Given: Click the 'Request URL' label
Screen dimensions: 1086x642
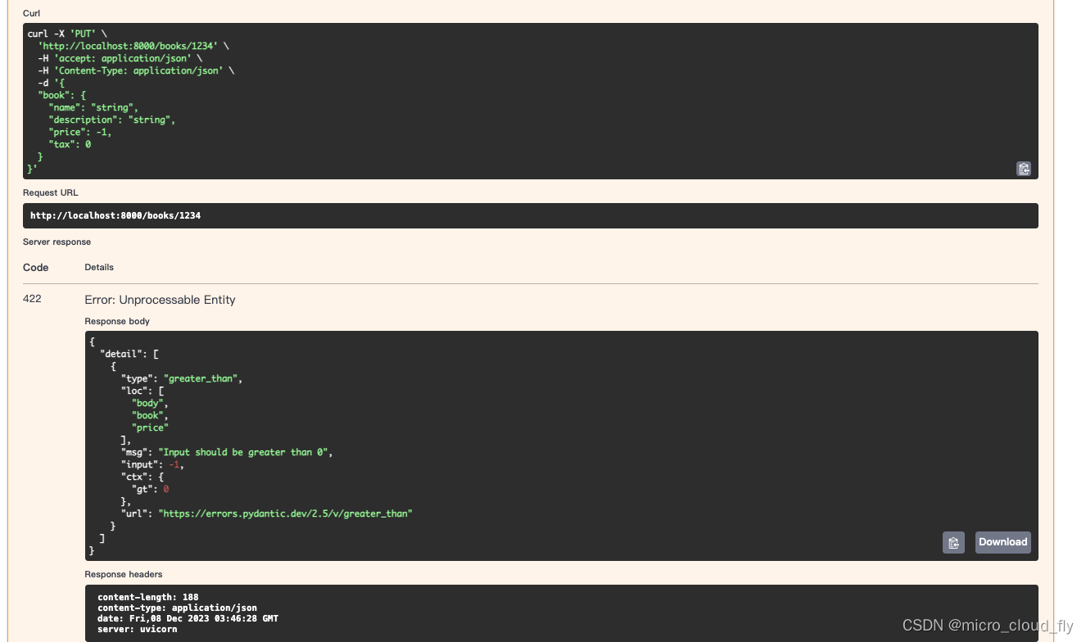Looking at the screenshot, I should coord(51,192).
